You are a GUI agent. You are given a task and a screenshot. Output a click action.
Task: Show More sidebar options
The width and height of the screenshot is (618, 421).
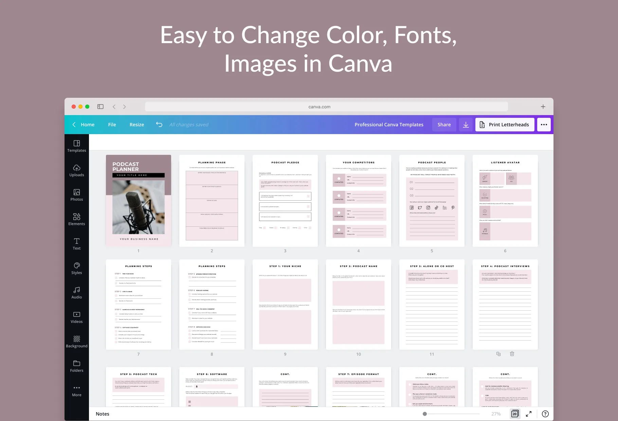pyautogui.click(x=77, y=391)
